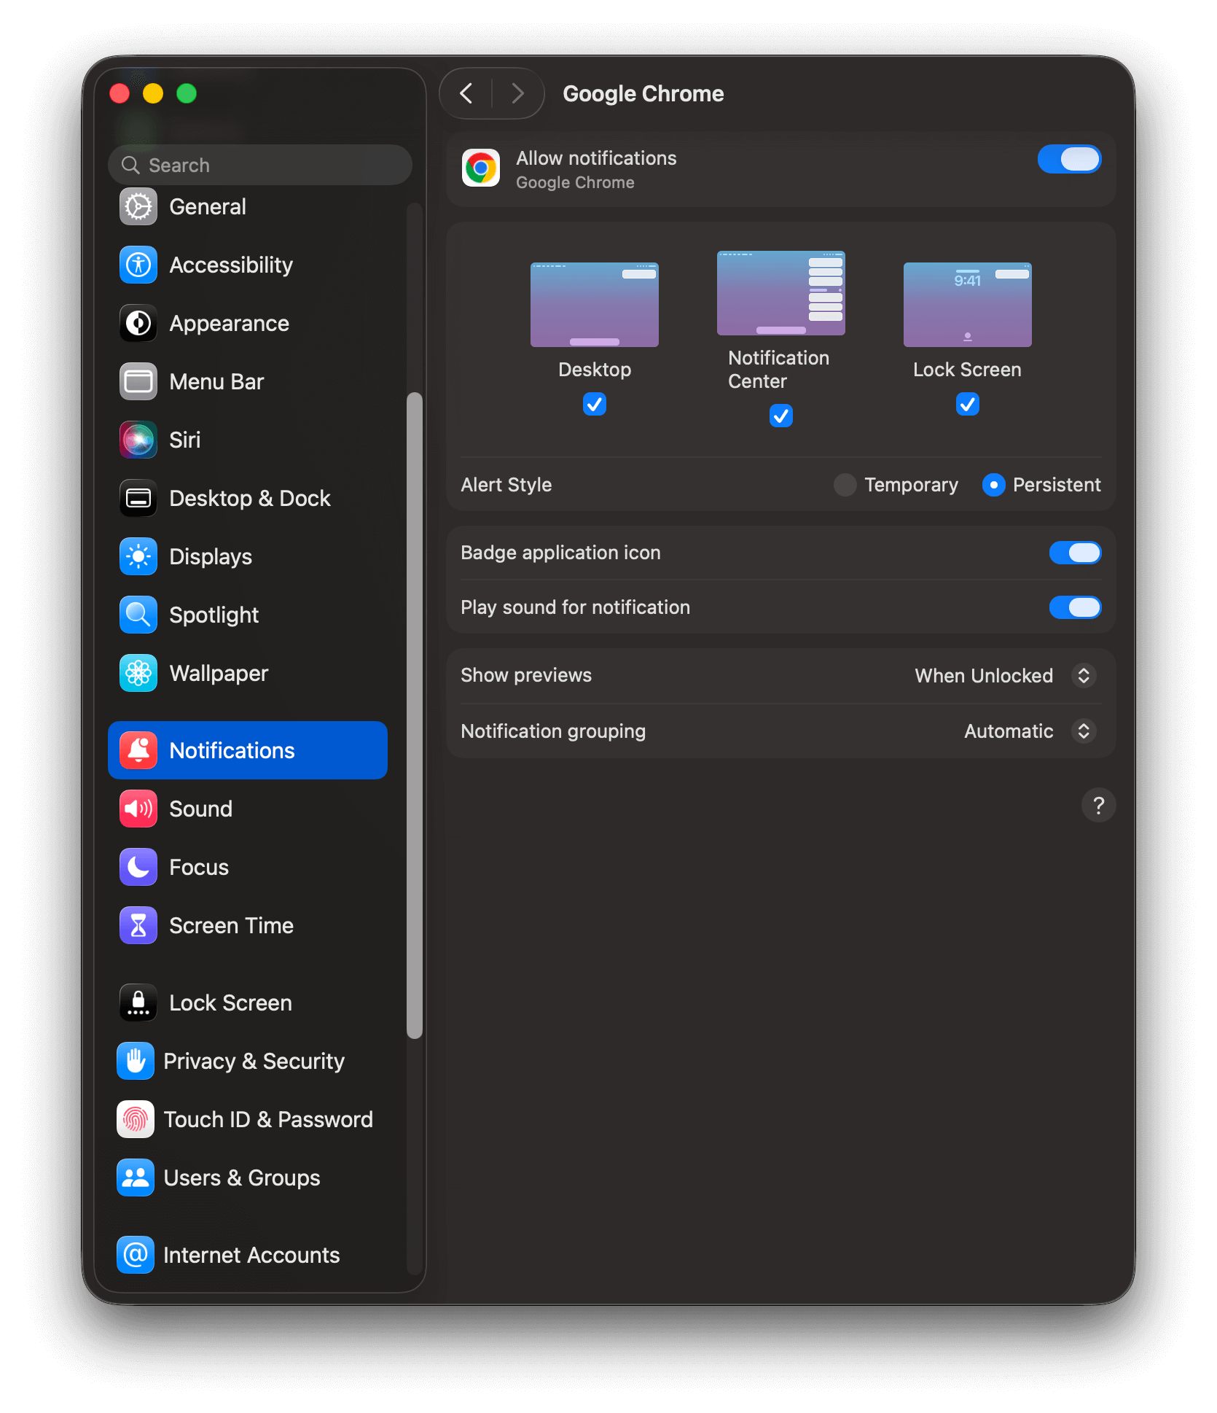Open Accessibility icon in sidebar

click(138, 265)
